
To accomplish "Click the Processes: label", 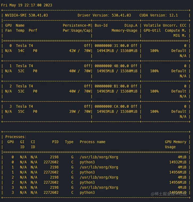I will pyautogui.click(x=16, y=137).
